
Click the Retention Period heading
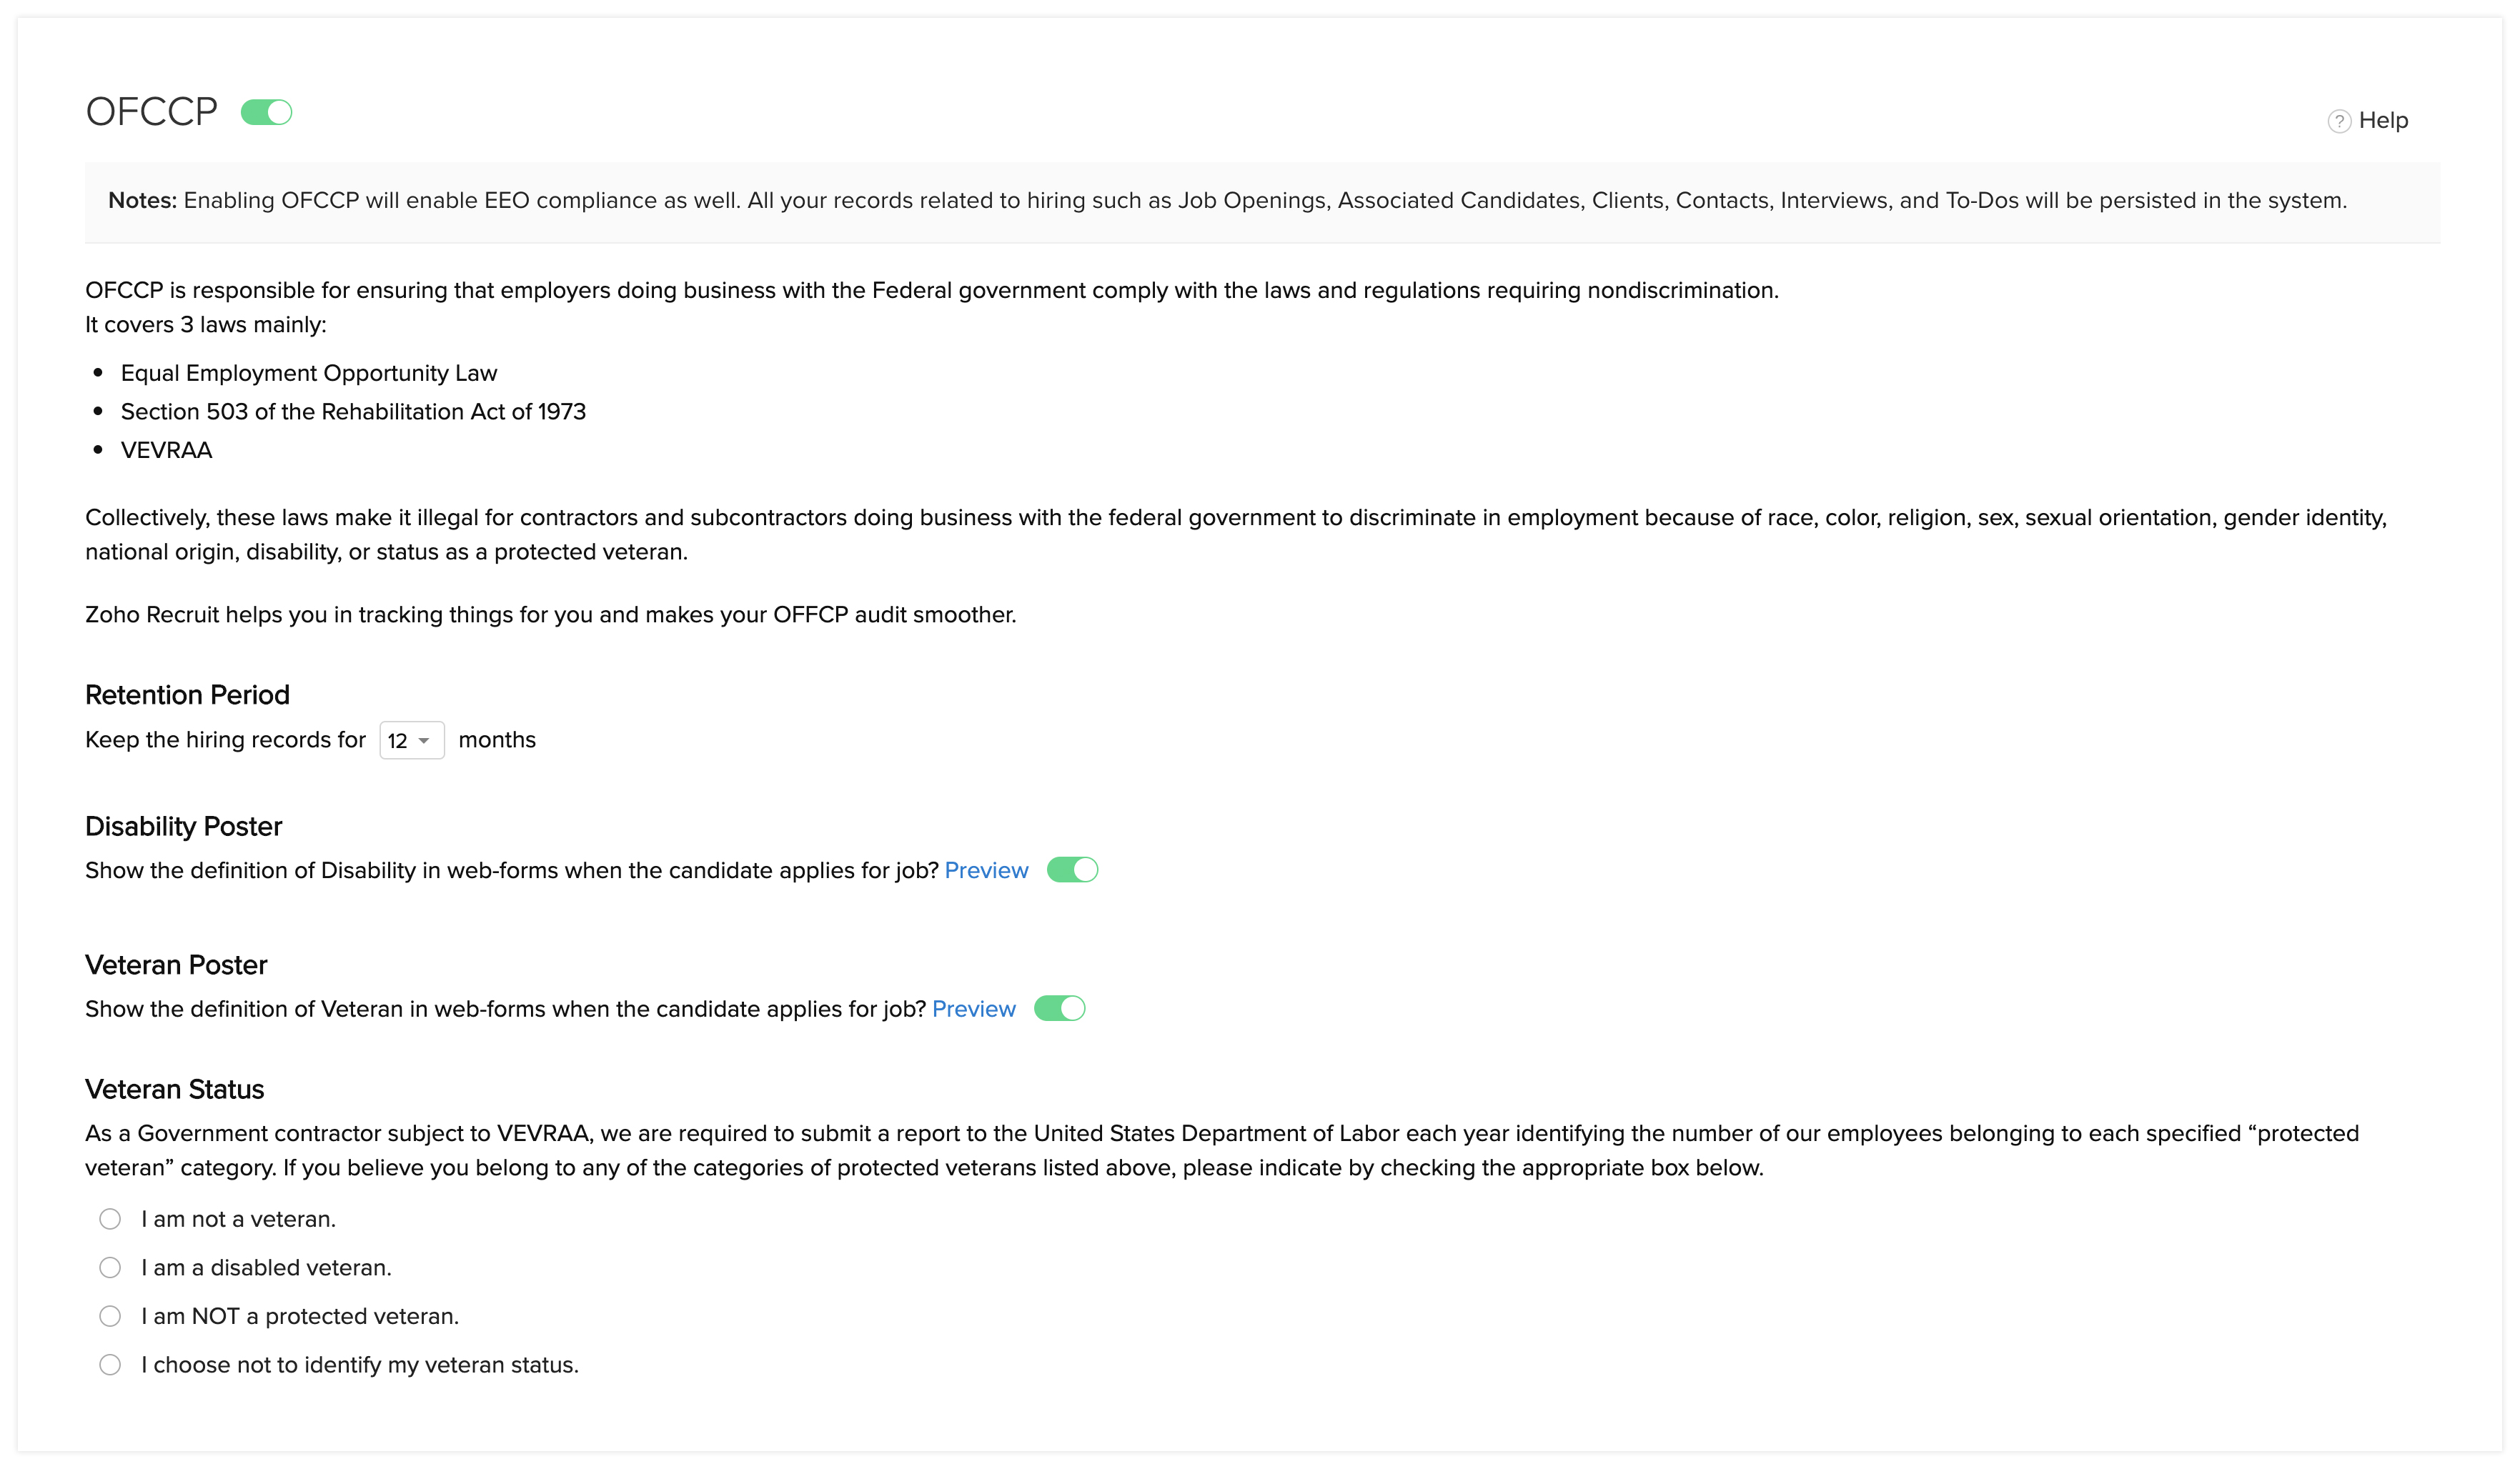(x=187, y=695)
